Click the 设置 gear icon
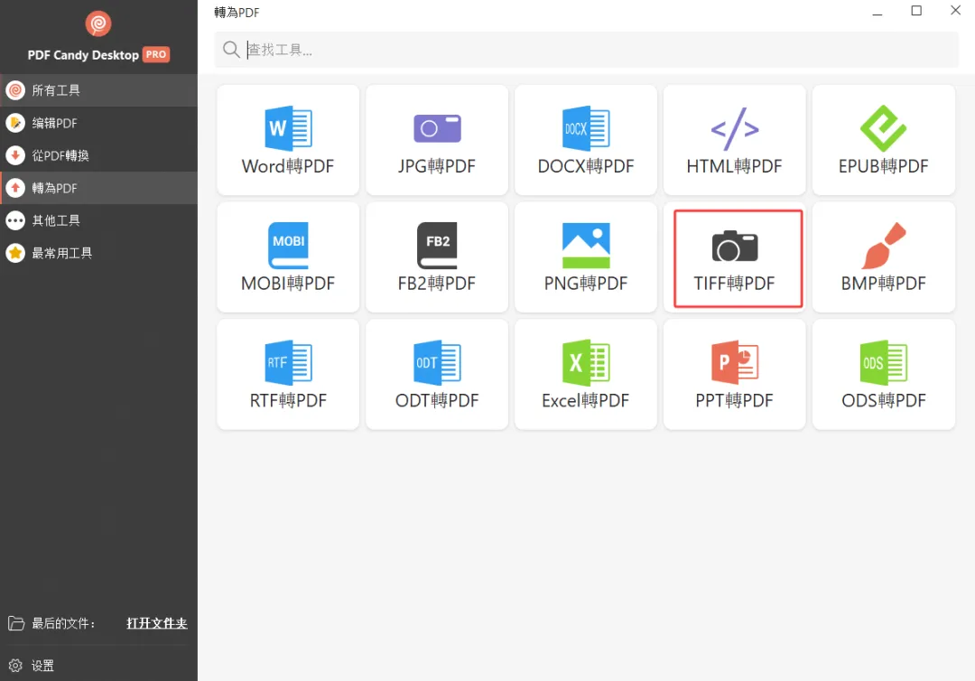Screen dimensions: 975x681 pyautogui.click(x=15, y=666)
